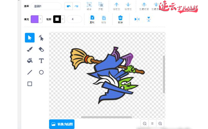Select the Circle tool
Screen dimensions: 208x129
[41, 72]
